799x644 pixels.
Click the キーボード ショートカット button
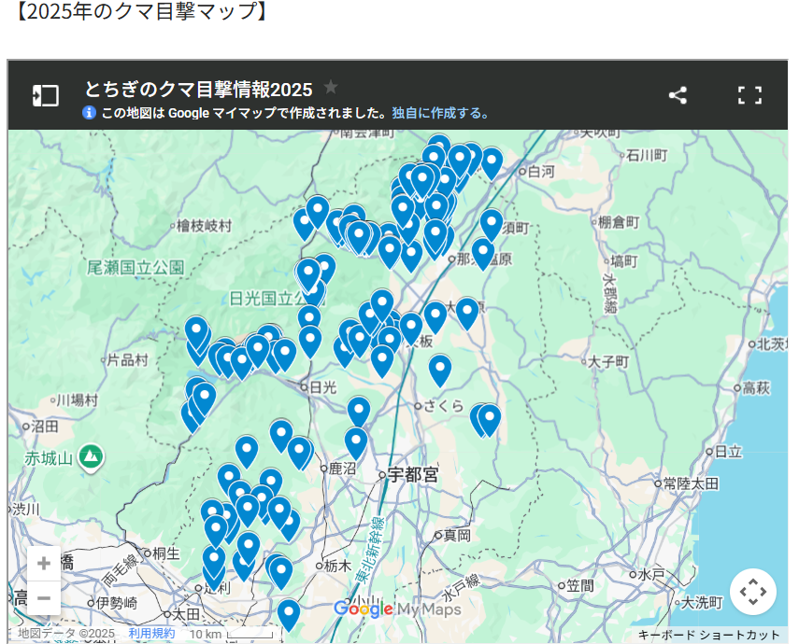pos(708,635)
